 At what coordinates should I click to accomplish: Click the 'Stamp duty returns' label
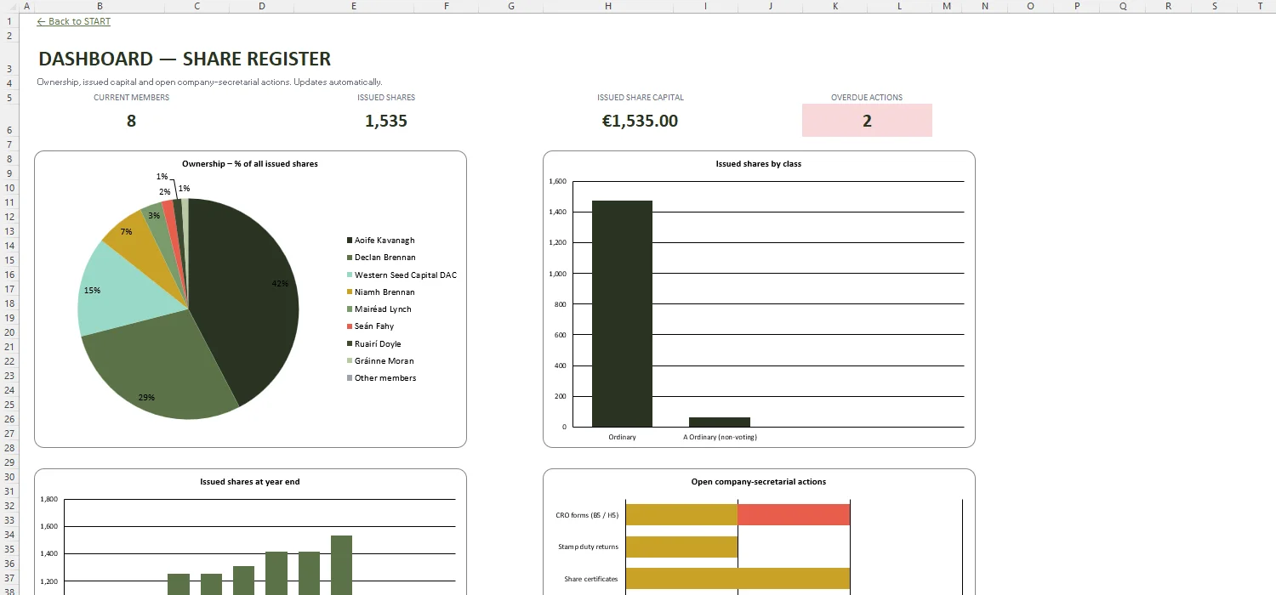coord(588,547)
